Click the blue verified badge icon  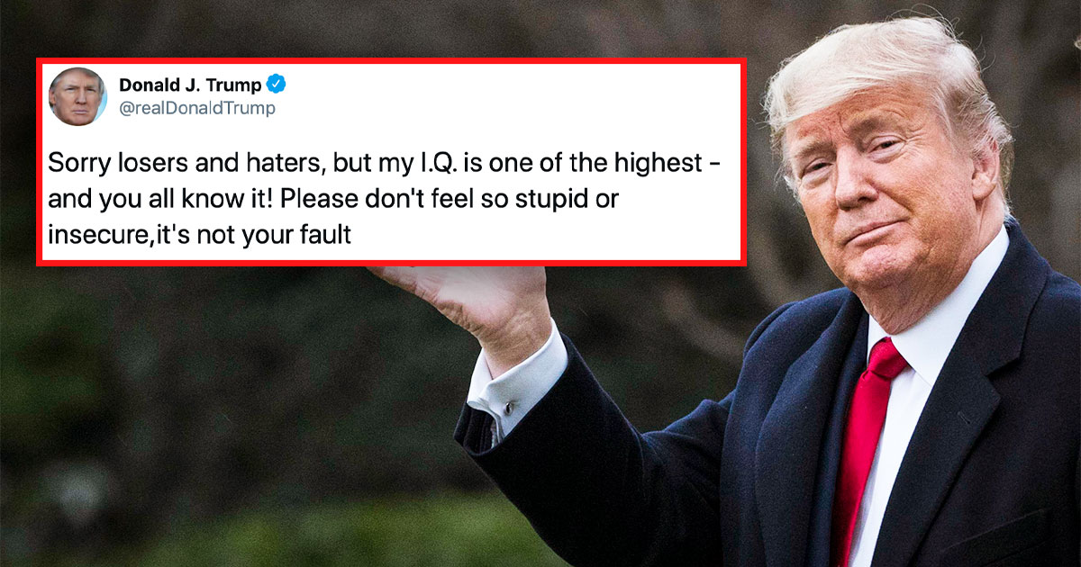(277, 85)
